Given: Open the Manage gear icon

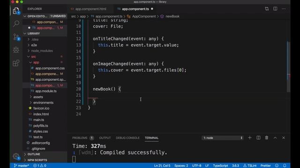Looking at the screenshot, I should coord(16,157).
